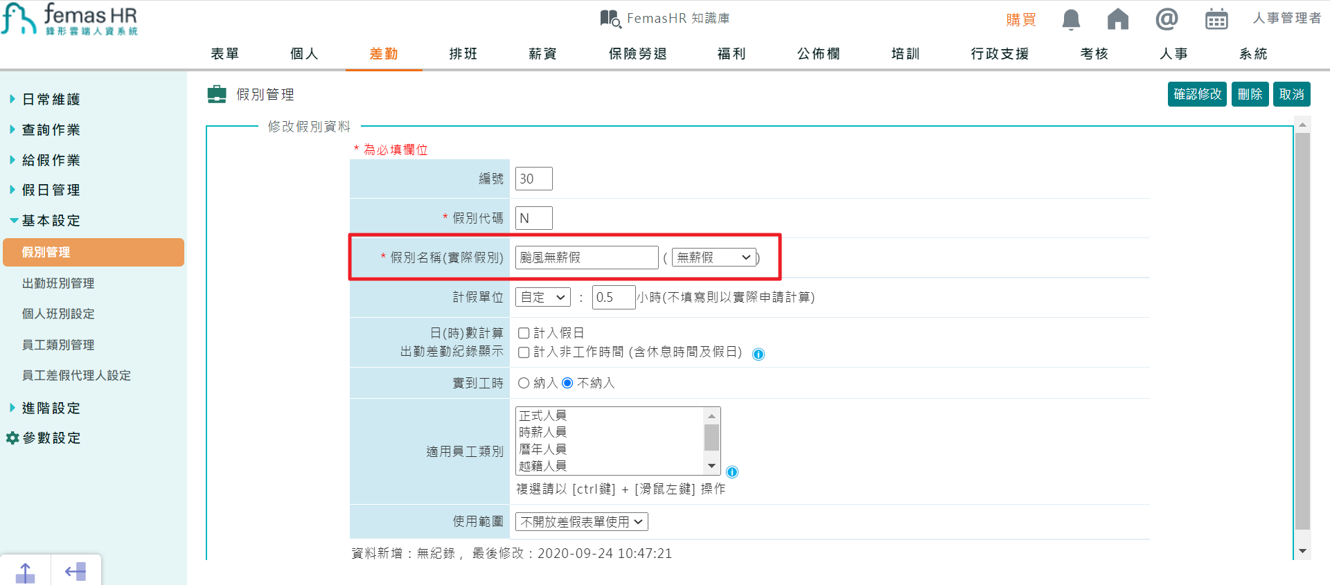Image resolution: width=1330 pixels, height=585 pixels.
Task: Click the 假別代碼 input field
Action: tap(534, 218)
